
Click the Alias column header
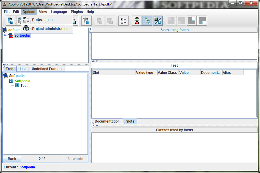coord(233,72)
